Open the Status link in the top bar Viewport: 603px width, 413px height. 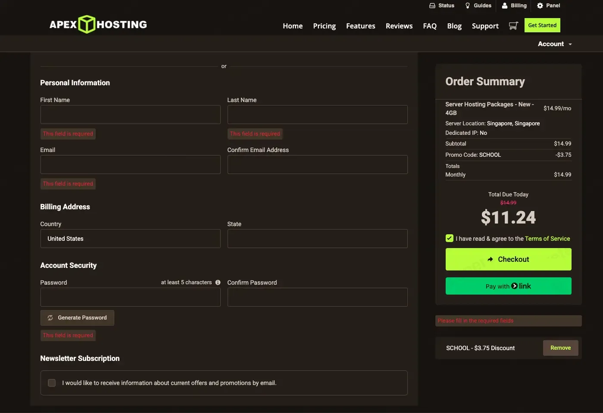point(442,6)
